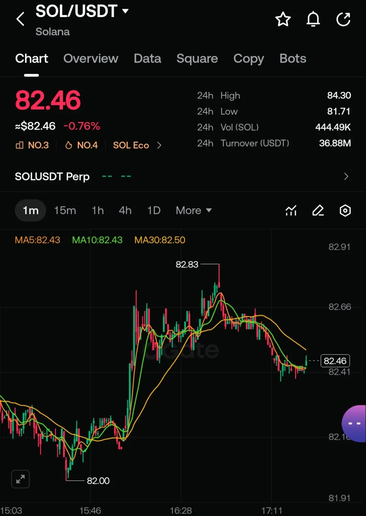
Task: Open chart settings hexagon icon
Action: click(x=345, y=211)
